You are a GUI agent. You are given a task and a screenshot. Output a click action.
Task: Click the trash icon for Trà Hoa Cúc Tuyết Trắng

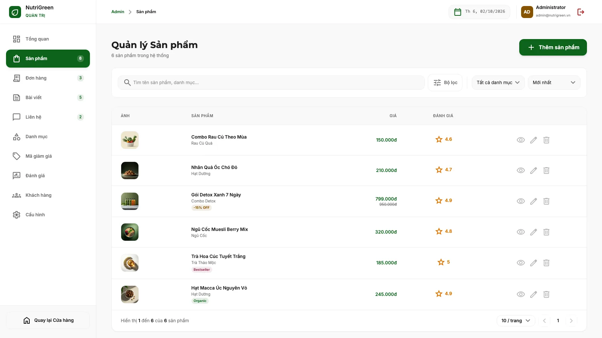pyautogui.click(x=546, y=263)
